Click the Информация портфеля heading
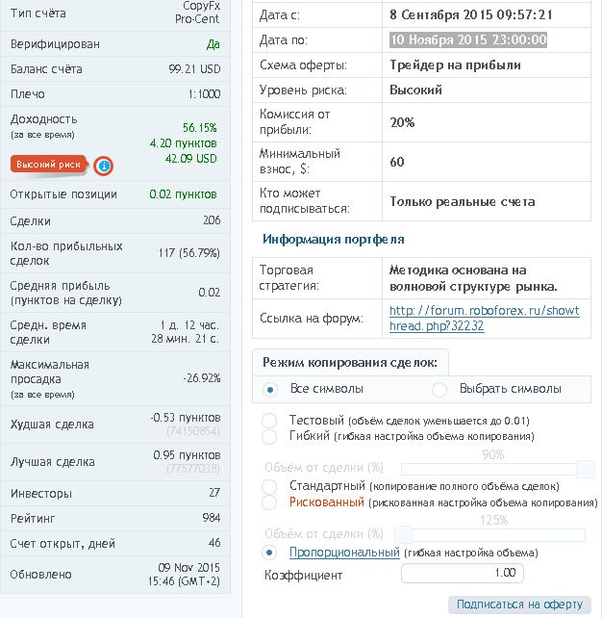This screenshot has width=602, height=618. click(x=333, y=240)
